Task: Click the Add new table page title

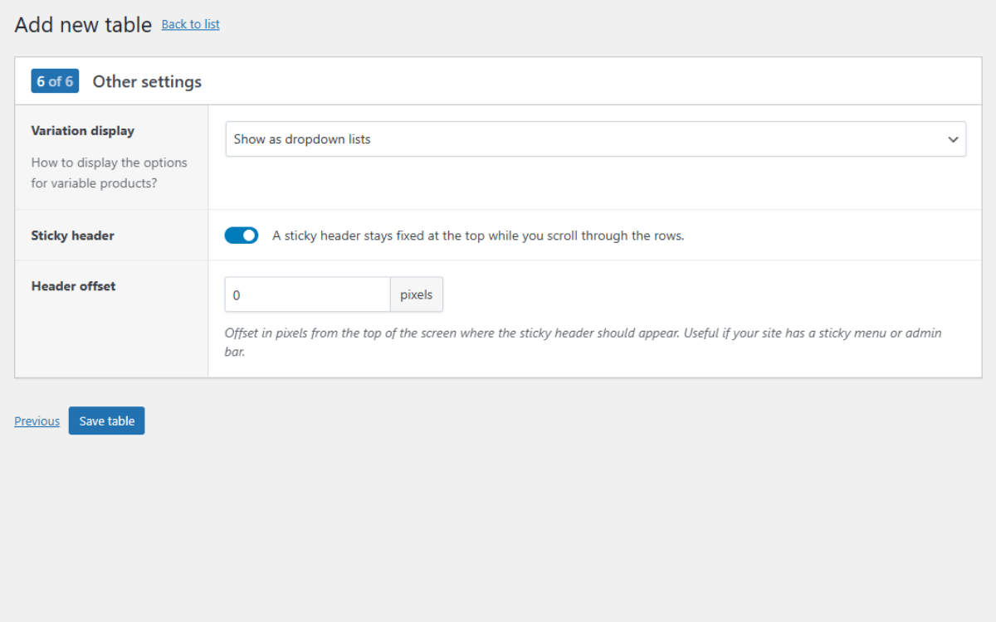Action: tap(83, 25)
